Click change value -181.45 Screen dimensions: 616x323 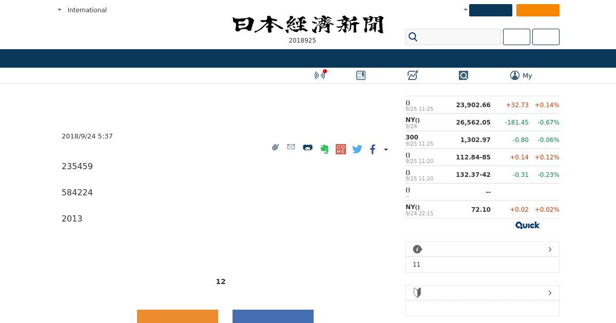(516, 123)
